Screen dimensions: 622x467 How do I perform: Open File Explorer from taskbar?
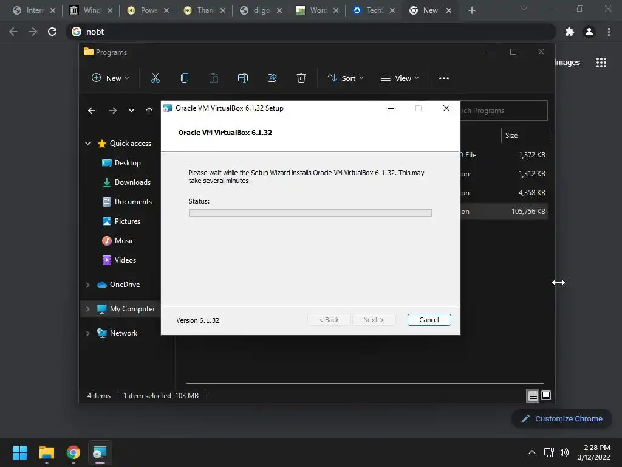coord(46,452)
